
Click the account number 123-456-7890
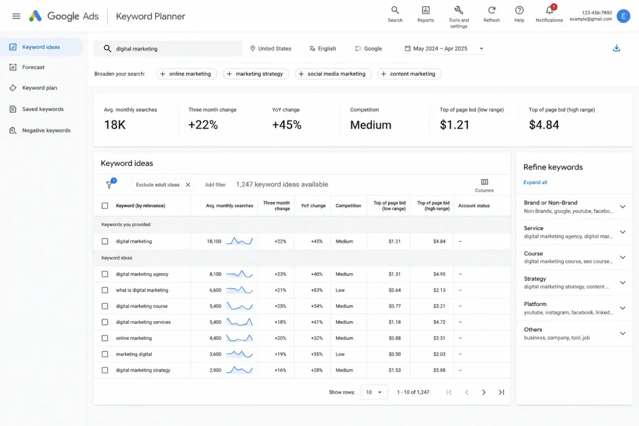click(x=597, y=12)
